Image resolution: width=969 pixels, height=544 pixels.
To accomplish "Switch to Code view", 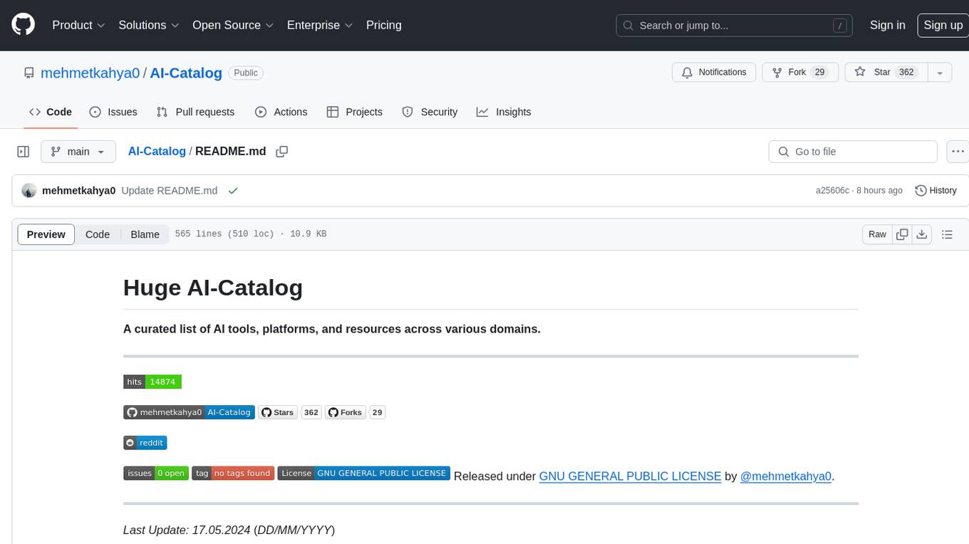I will (98, 234).
